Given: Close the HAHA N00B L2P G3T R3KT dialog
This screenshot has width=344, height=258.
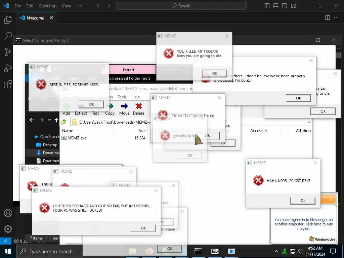Looking at the screenshot, I should click(315, 163).
